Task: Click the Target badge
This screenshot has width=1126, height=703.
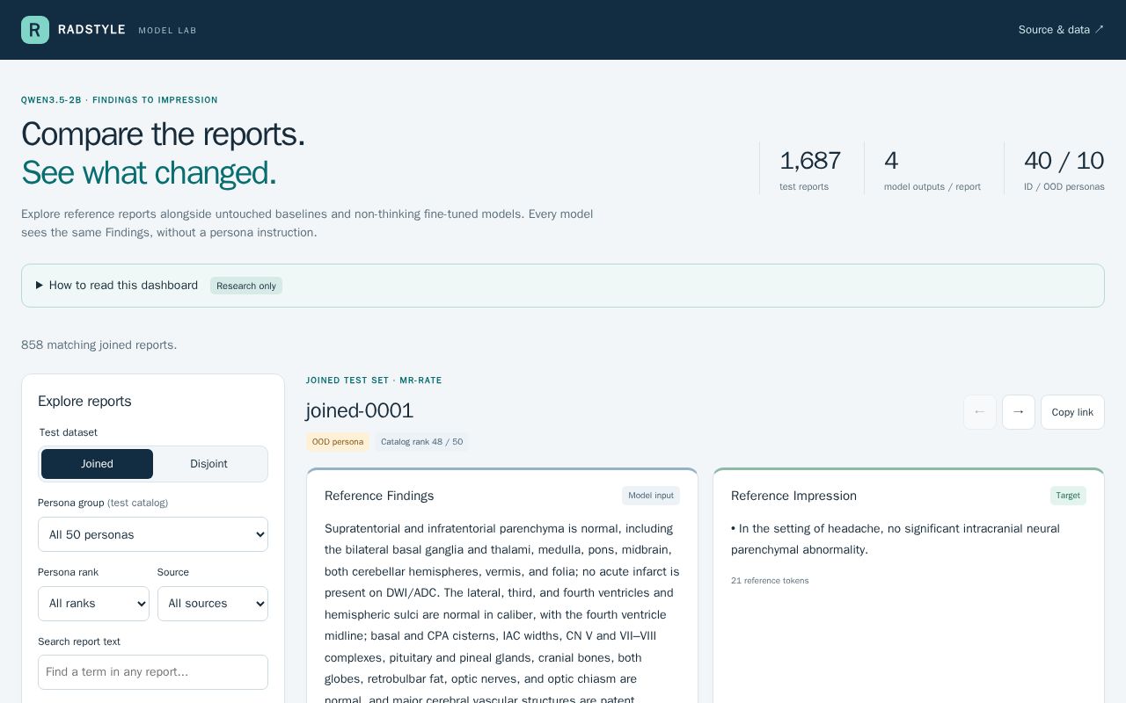Action: 1068,496
